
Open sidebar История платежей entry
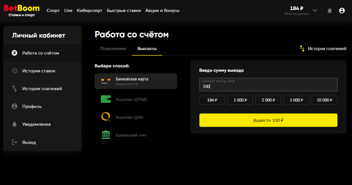[x=42, y=89]
